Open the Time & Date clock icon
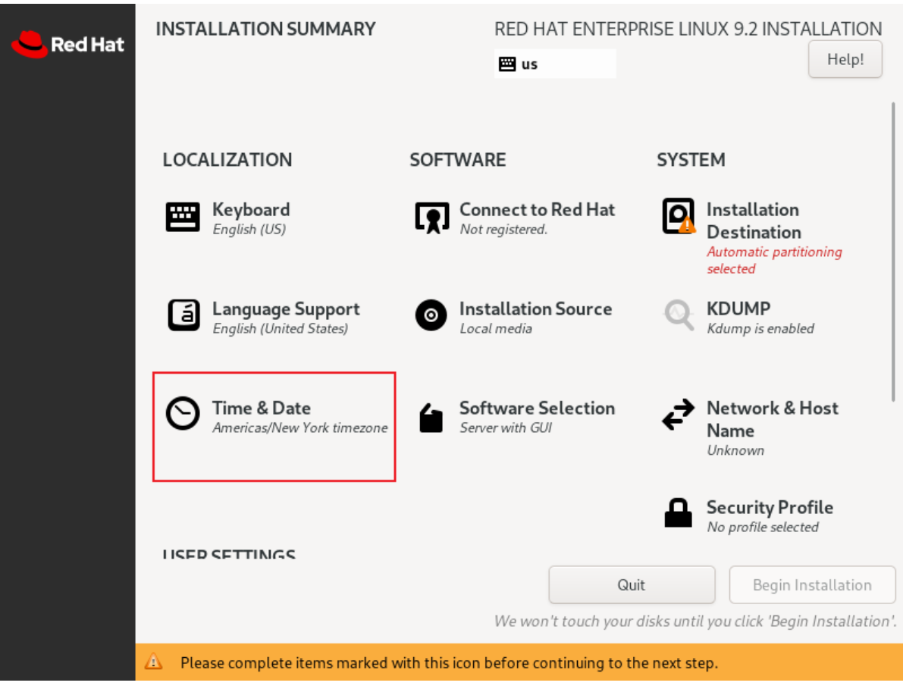903x692 pixels. [x=183, y=413]
